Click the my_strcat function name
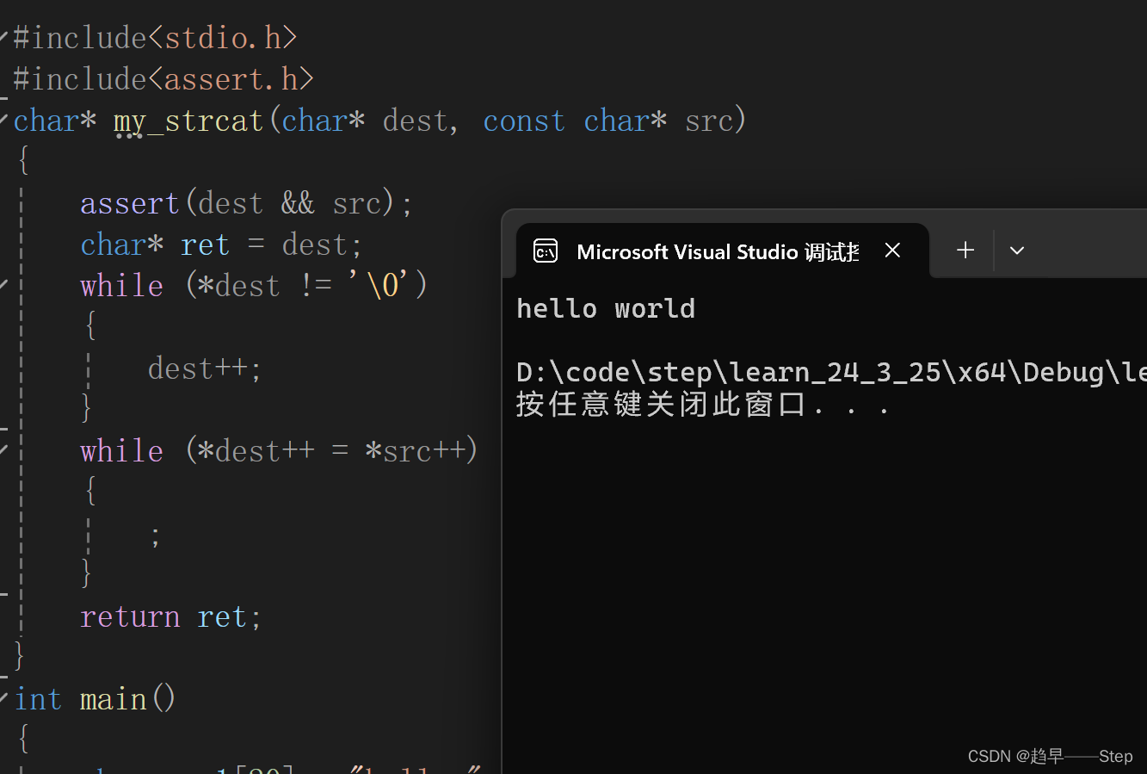The width and height of the screenshot is (1147, 774). coord(188,121)
